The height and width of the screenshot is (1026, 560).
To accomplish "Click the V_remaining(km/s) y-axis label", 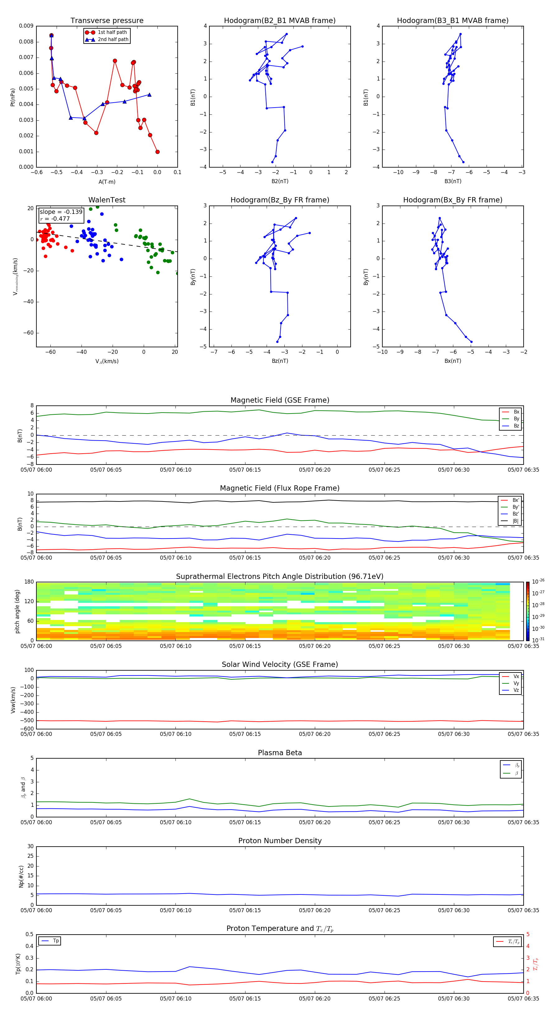I will tap(15, 276).
